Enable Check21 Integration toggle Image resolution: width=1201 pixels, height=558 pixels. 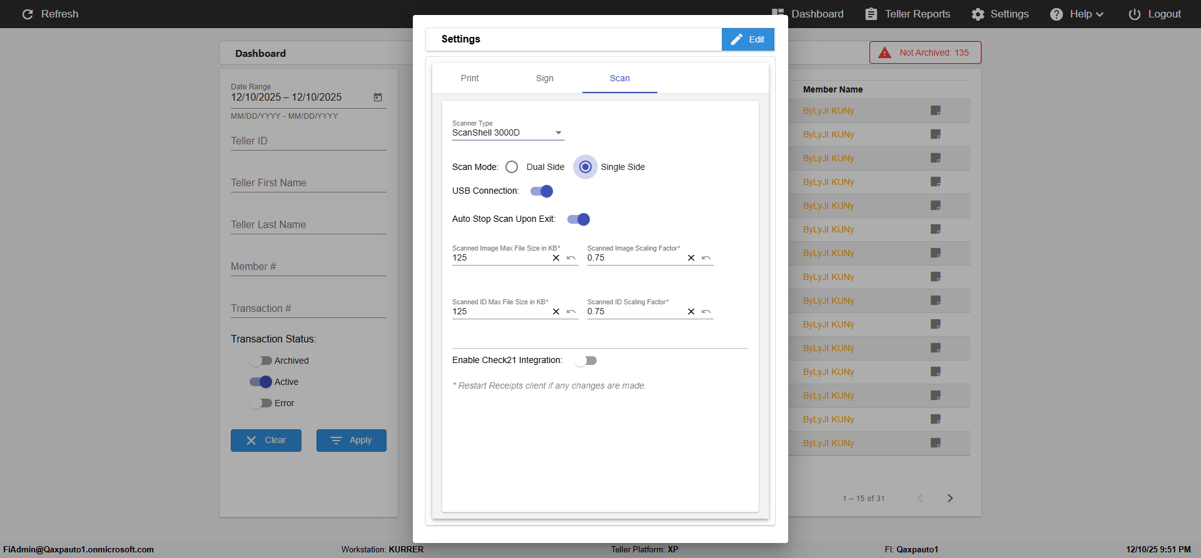[x=586, y=361]
